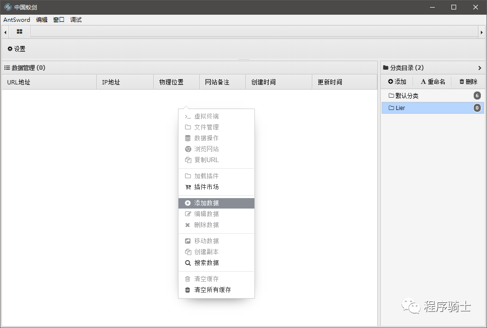Open the 窗口 menu
The image size is (487, 328).
coord(59,19)
